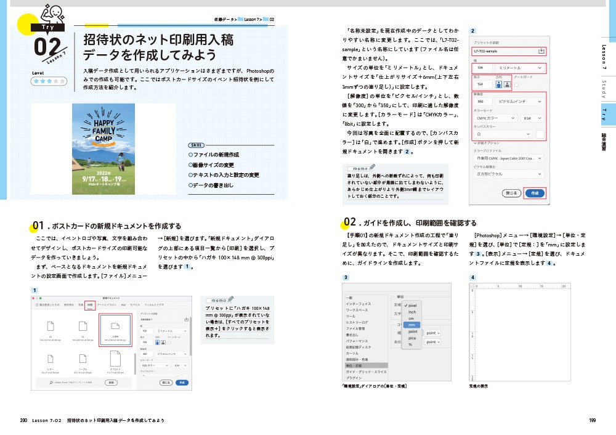
Task: Click the preset list vertical scrollbar
Action: (x=135, y=364)
